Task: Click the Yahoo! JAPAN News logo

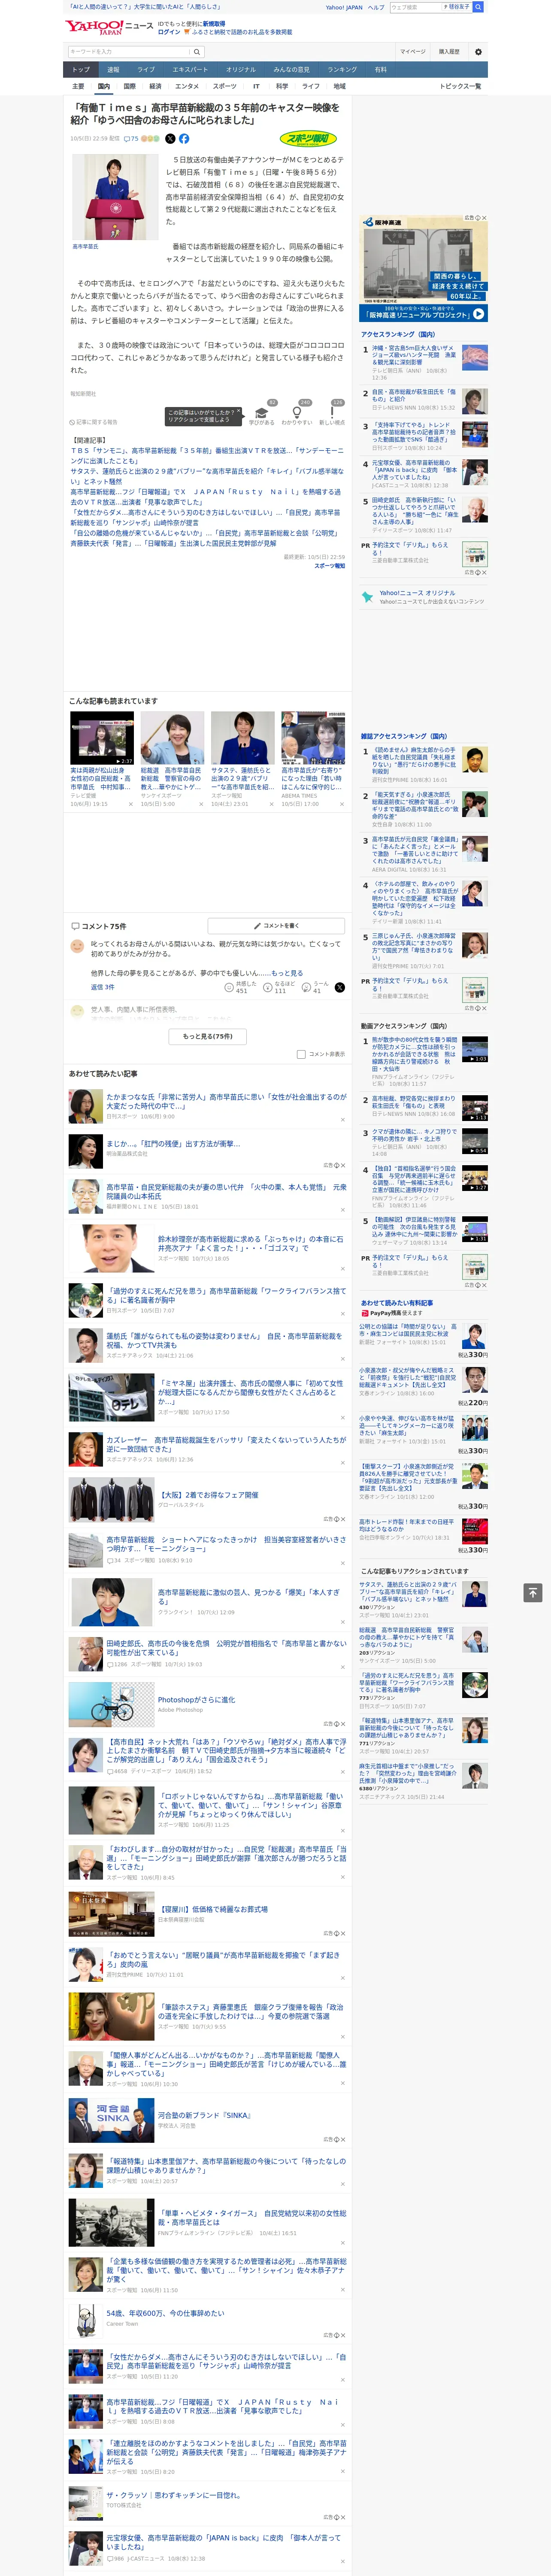Action: [109, 28]
